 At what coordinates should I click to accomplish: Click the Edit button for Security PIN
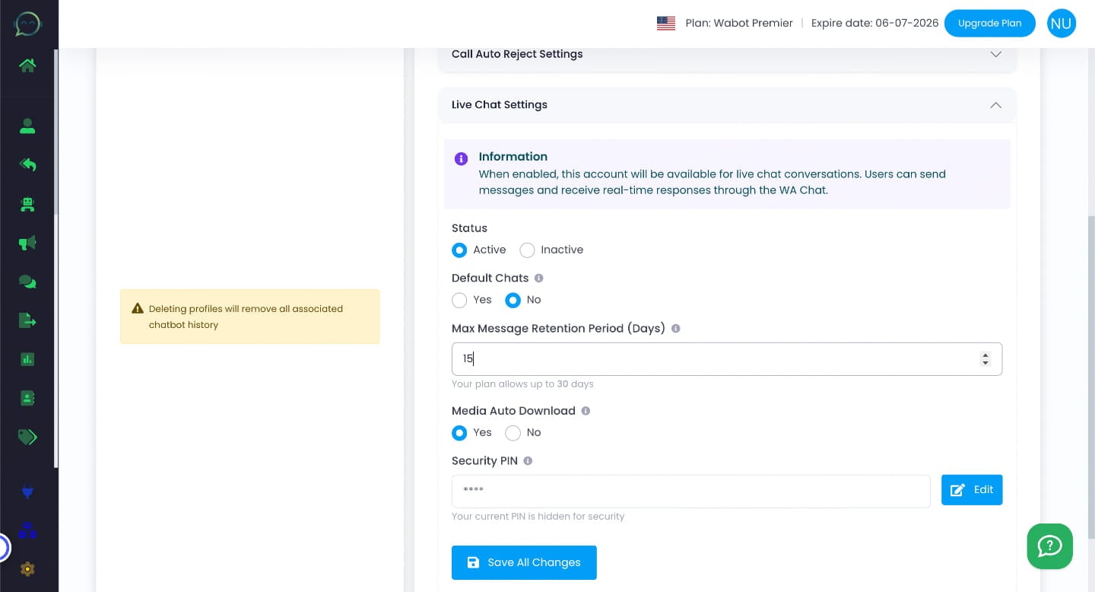[x=972, y=489]
